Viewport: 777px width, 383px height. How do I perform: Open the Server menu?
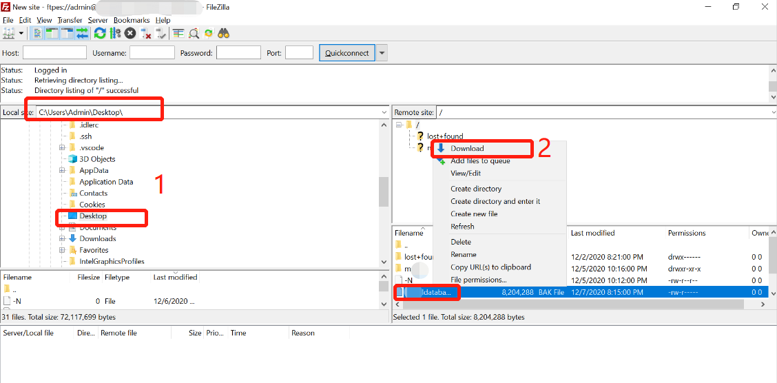(x=98, y=20)
